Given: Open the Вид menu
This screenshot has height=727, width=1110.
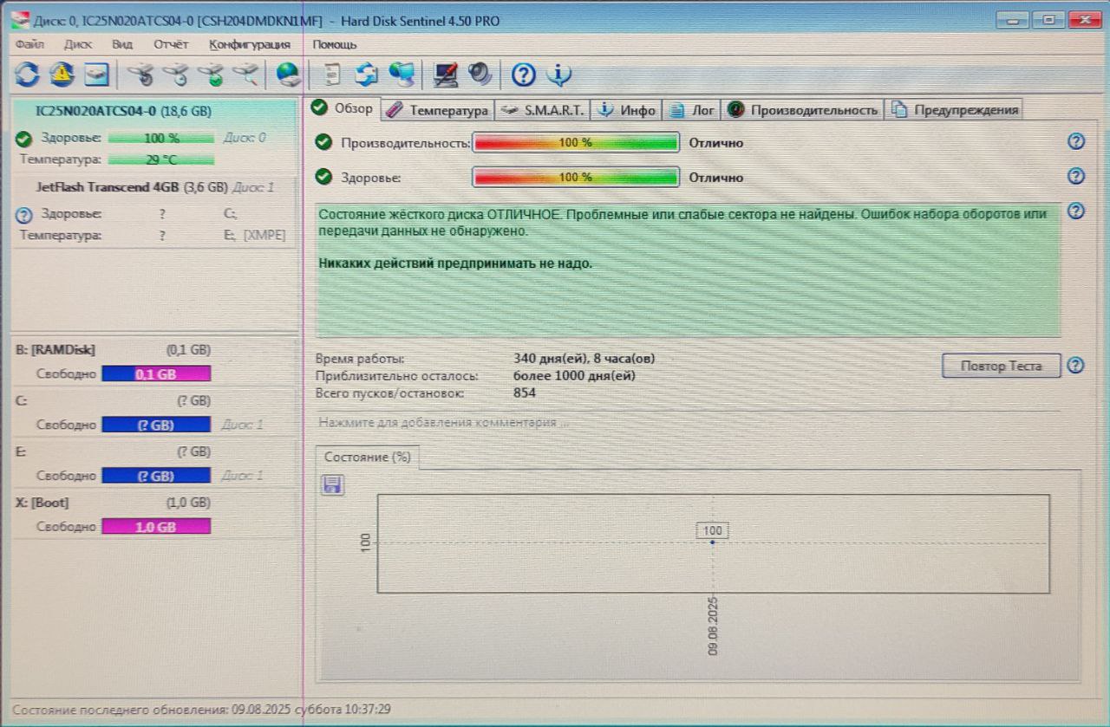Looking at the screenshot, I should click(x=122, y=44).
